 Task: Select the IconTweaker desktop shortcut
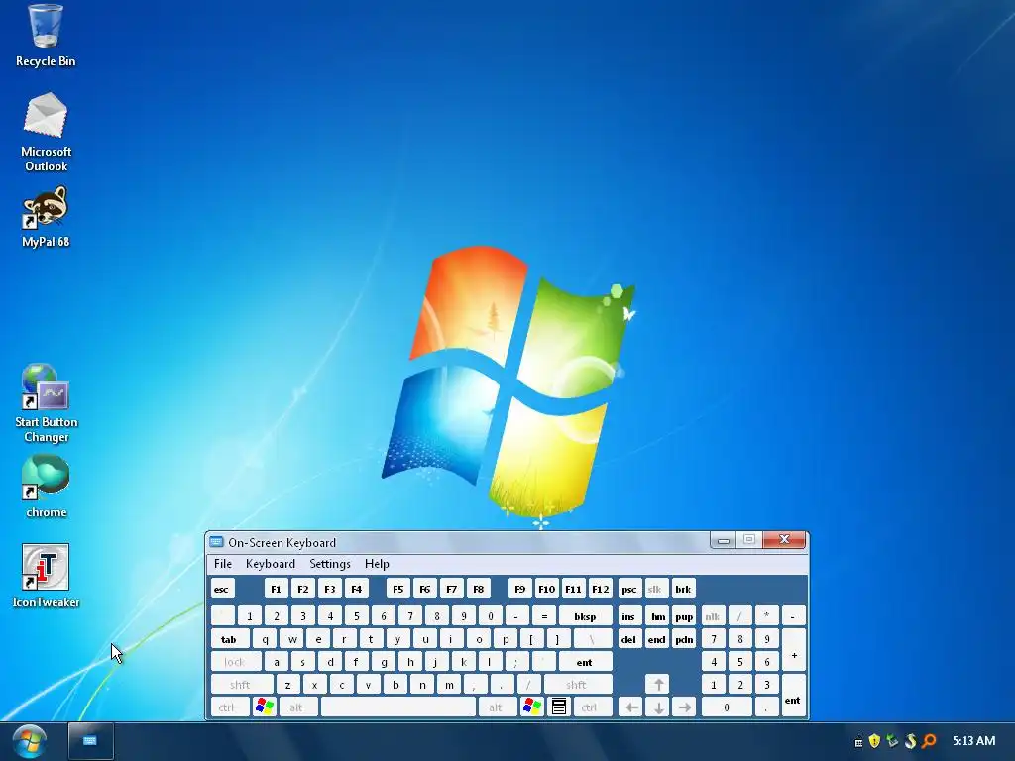click(x=46, y=576)
